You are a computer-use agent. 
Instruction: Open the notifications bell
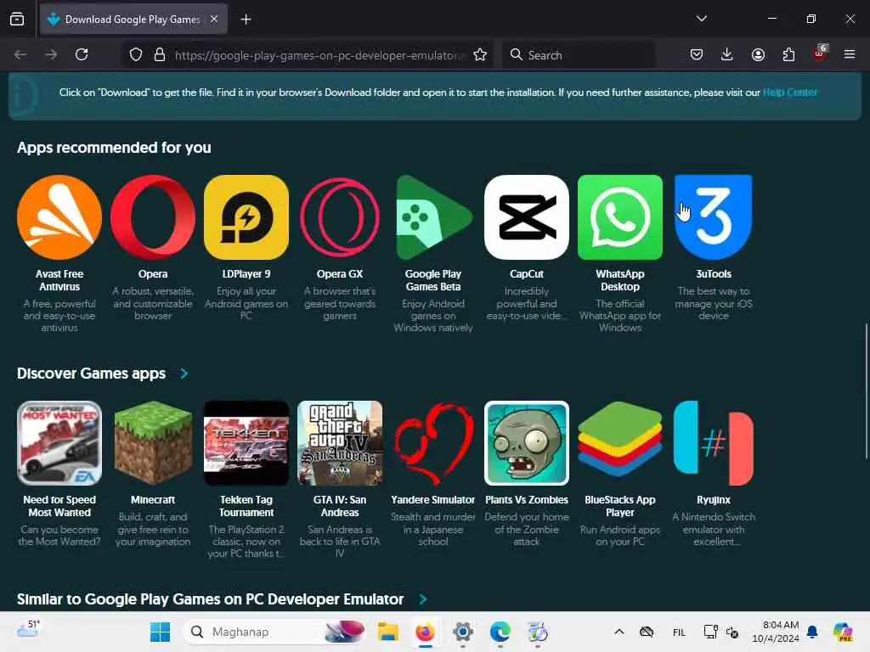click(812, 632)
